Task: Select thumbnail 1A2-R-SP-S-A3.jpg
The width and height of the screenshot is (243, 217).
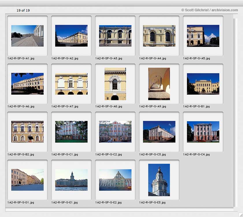Action: [115, 36]
